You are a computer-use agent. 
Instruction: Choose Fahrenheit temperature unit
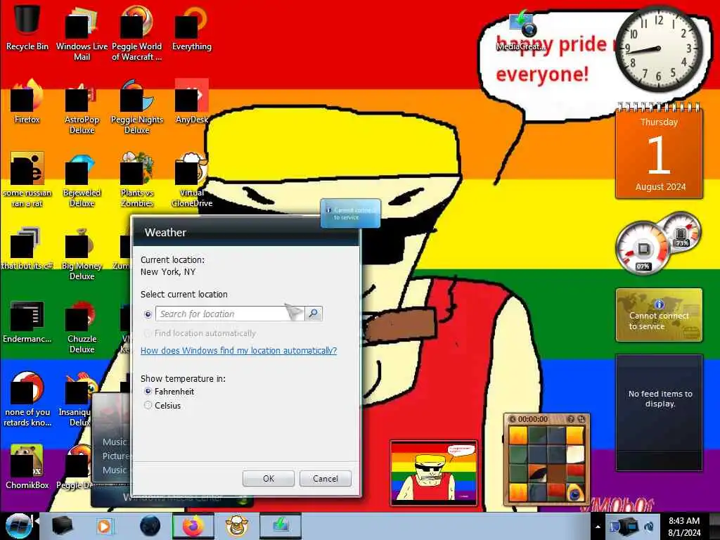[x=148, y=391]
